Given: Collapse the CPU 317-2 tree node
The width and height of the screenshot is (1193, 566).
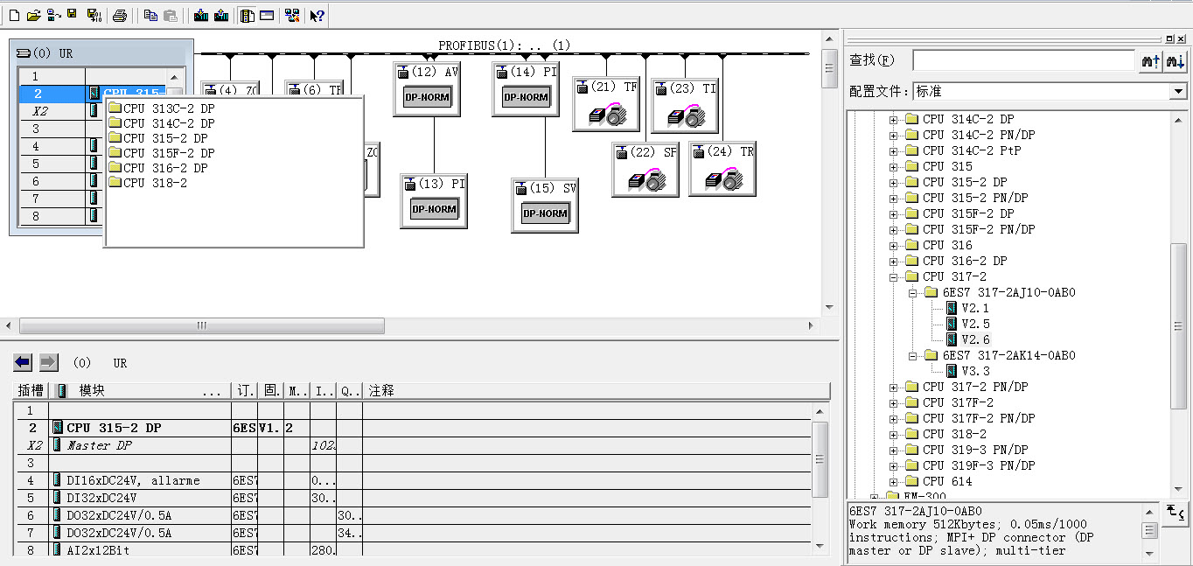Looking at the screenshot, I should coord(894,276).
